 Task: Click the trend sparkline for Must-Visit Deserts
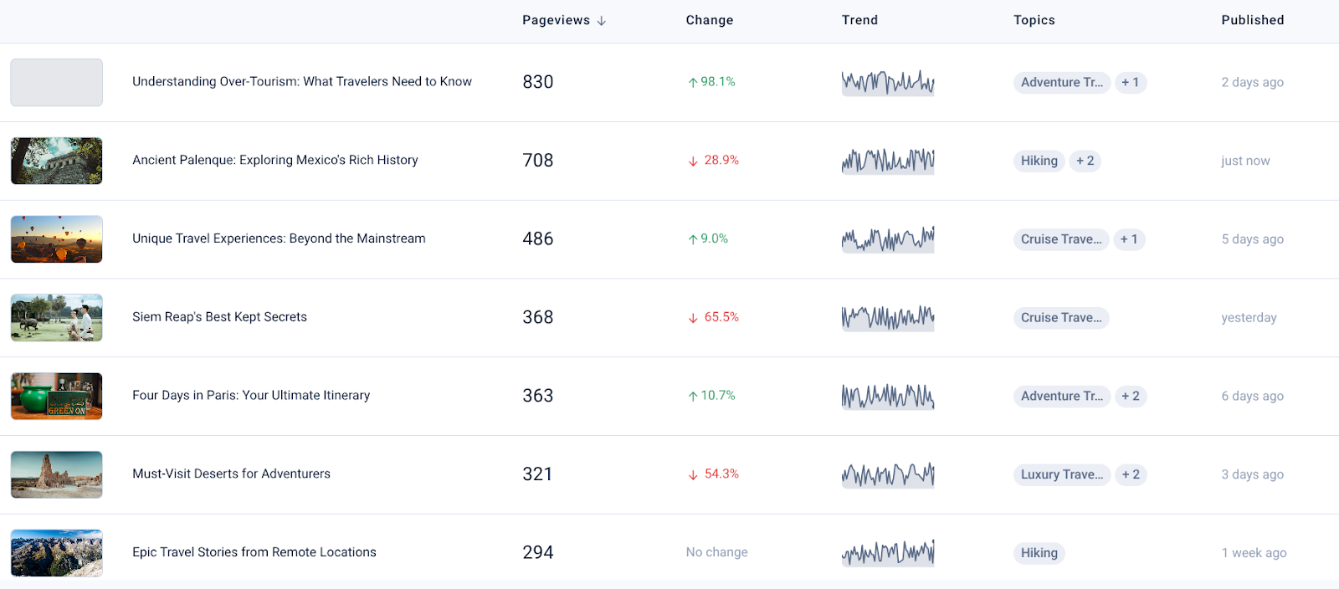(x=888, y=474)
